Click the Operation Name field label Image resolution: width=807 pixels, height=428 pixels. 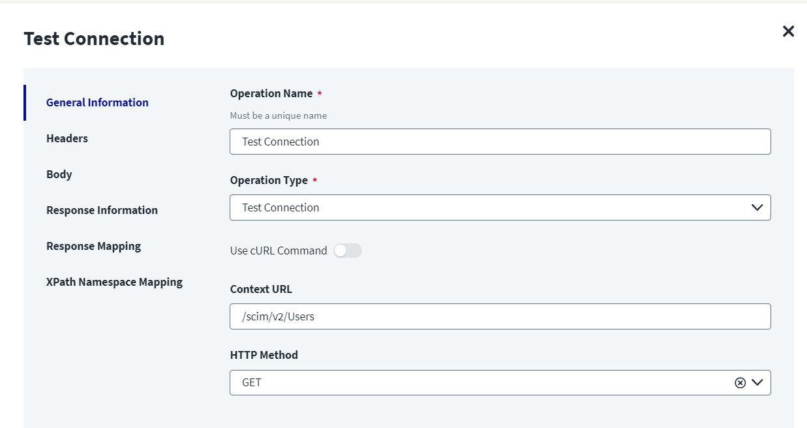click(271, 93)
